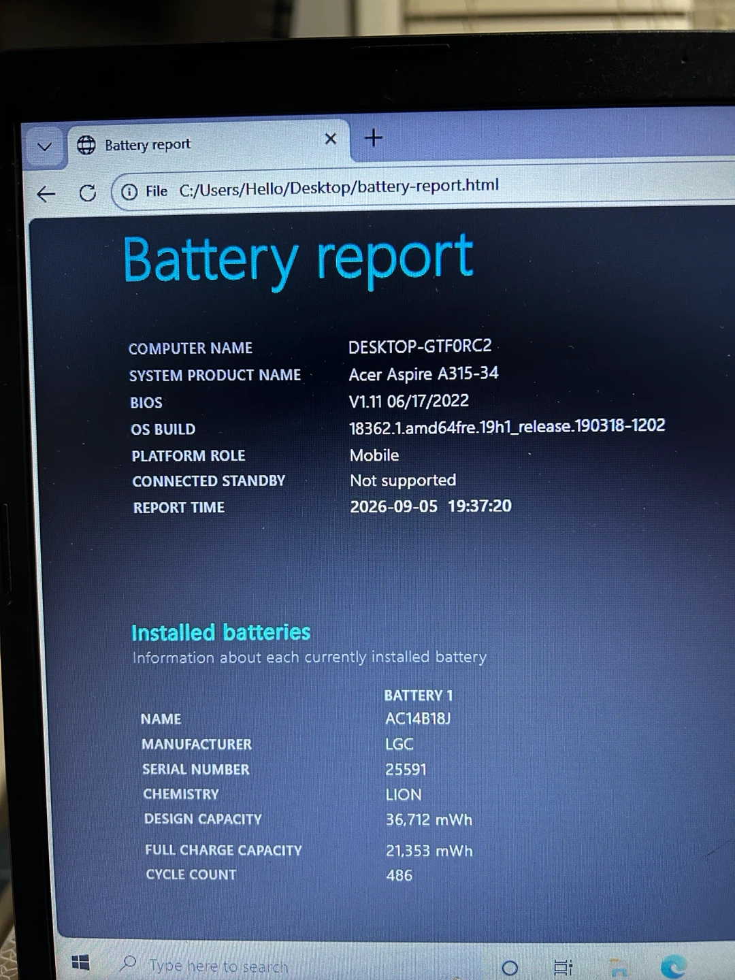Click full charge capacity 21,353 mWh
This screenshot has height=980, width=735.
429,851
